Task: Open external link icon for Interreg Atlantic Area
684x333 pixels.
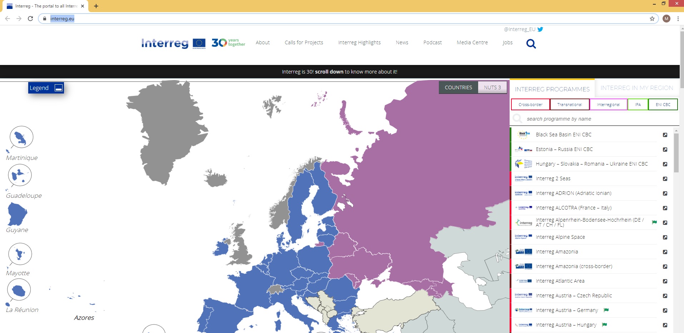Action: [x=665, y=281]
